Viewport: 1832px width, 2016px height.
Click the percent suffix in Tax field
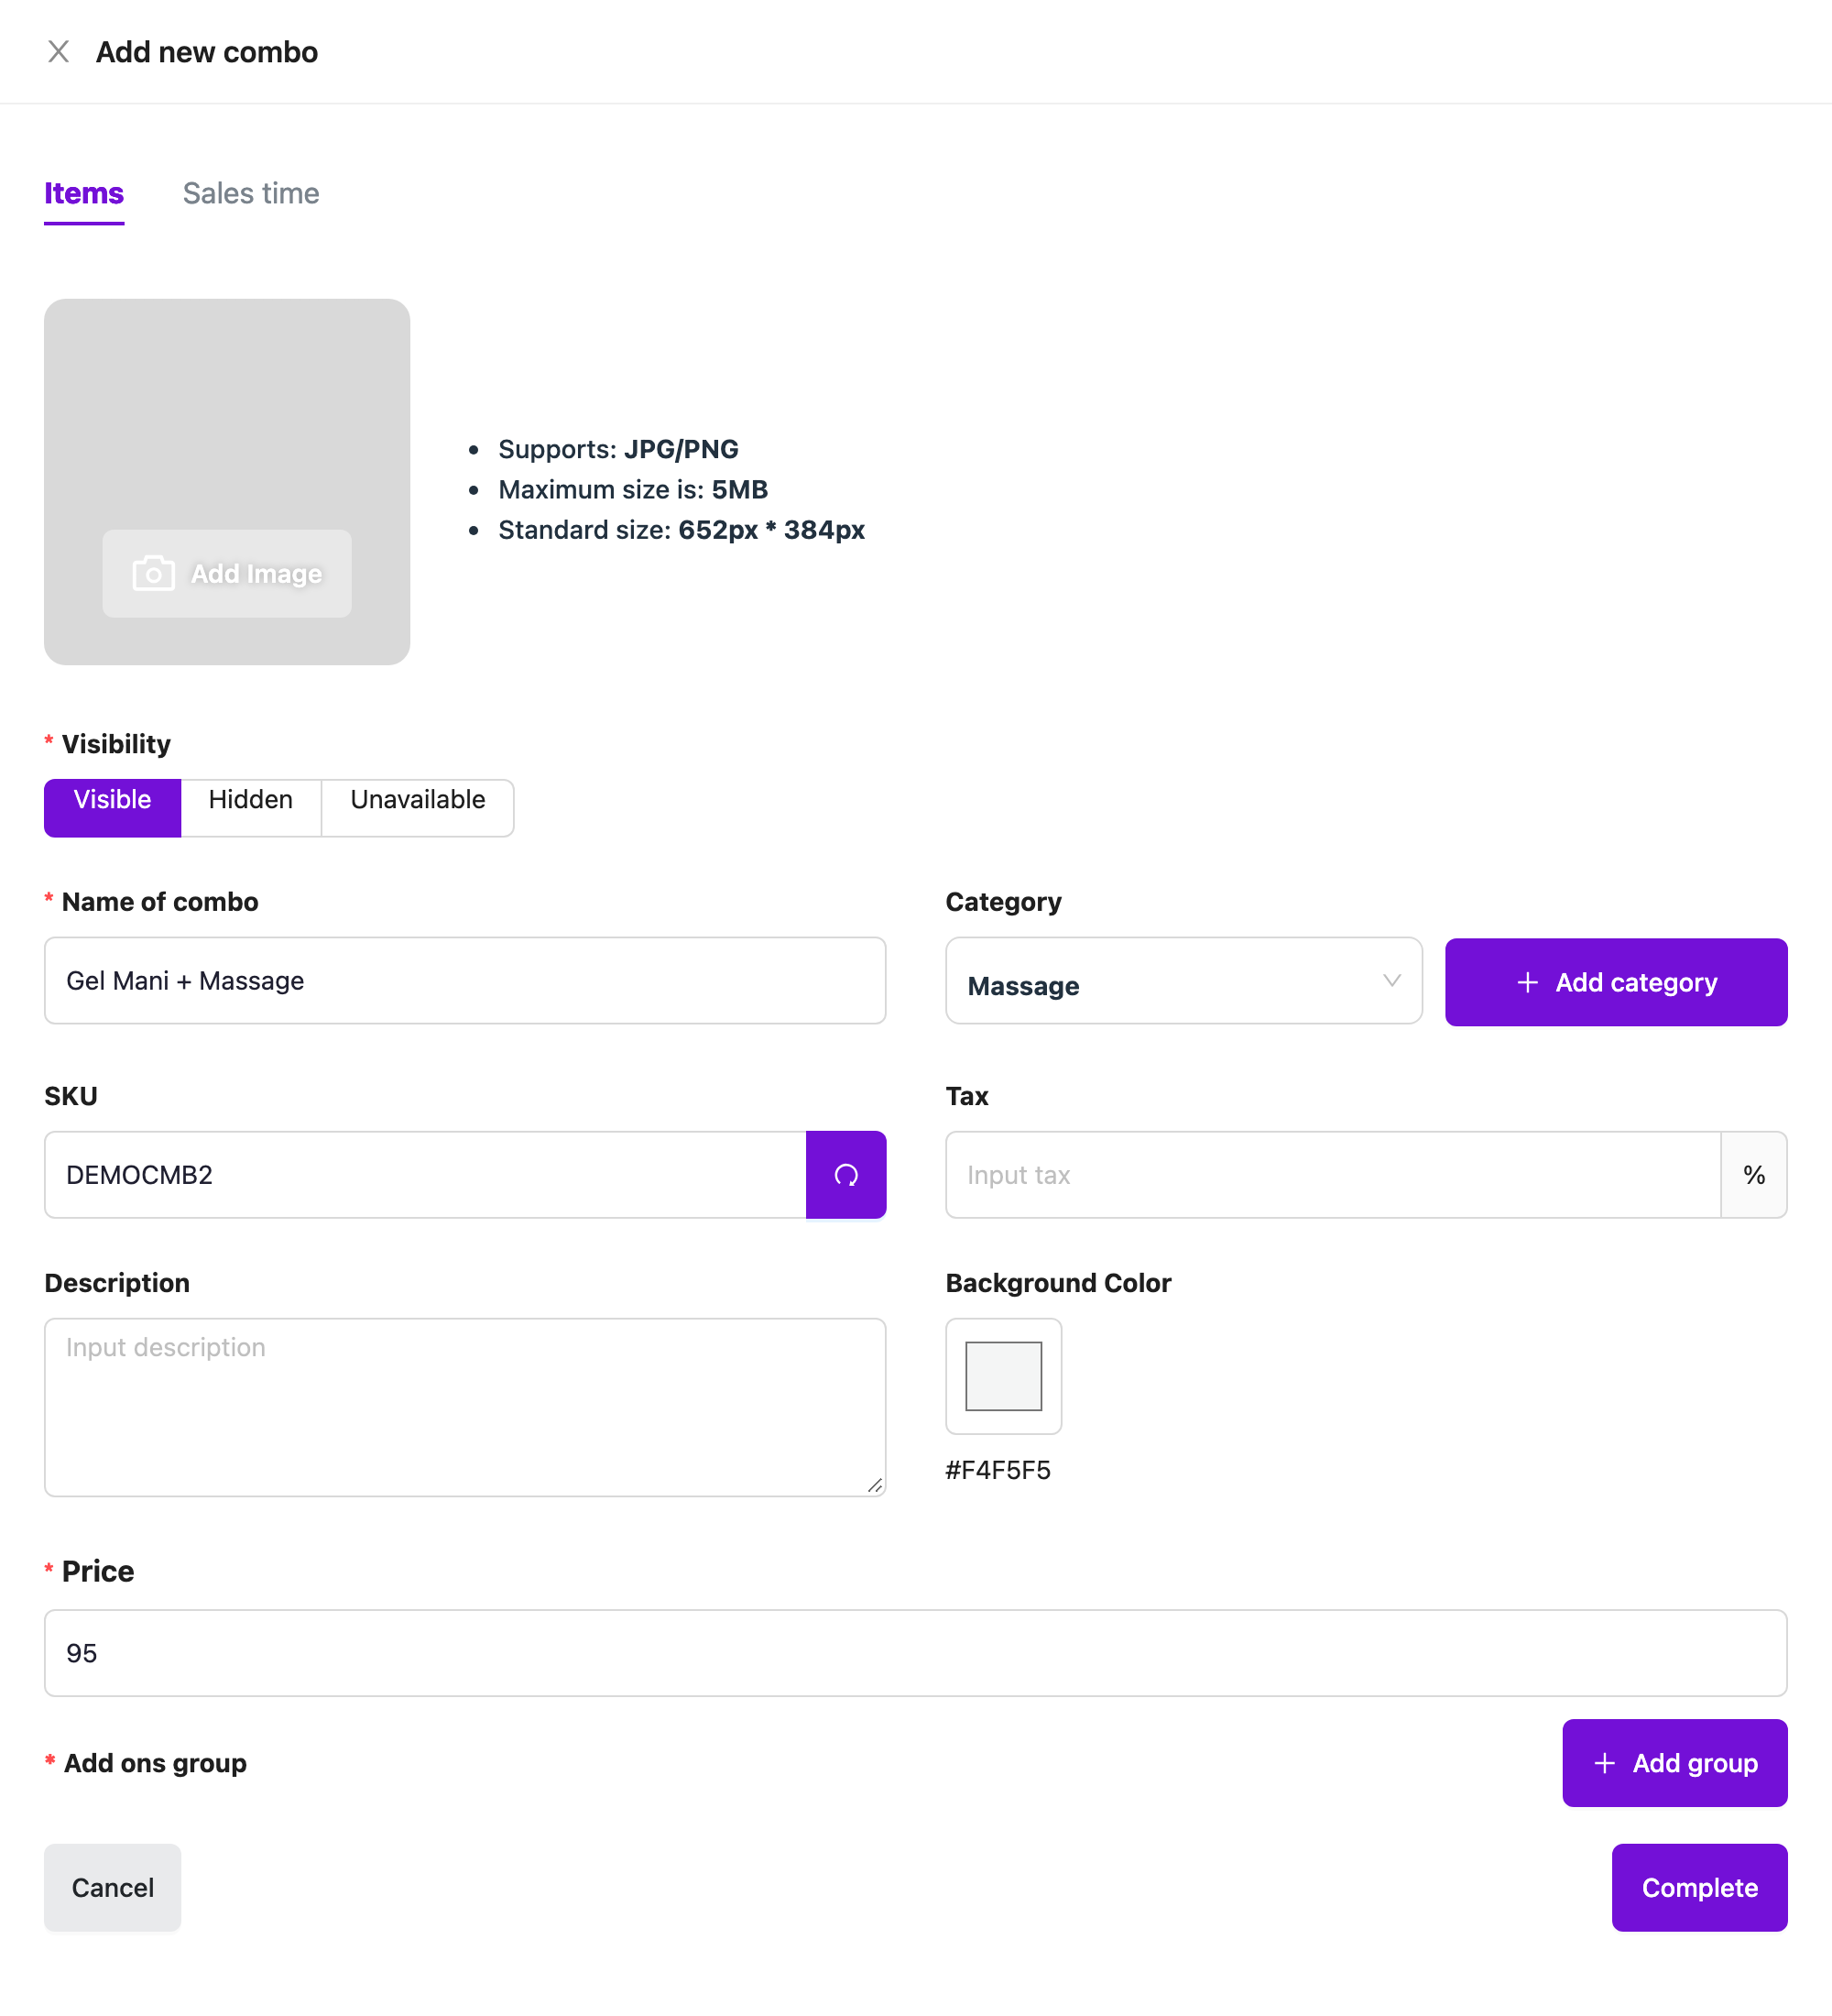pos(1753,1175)
